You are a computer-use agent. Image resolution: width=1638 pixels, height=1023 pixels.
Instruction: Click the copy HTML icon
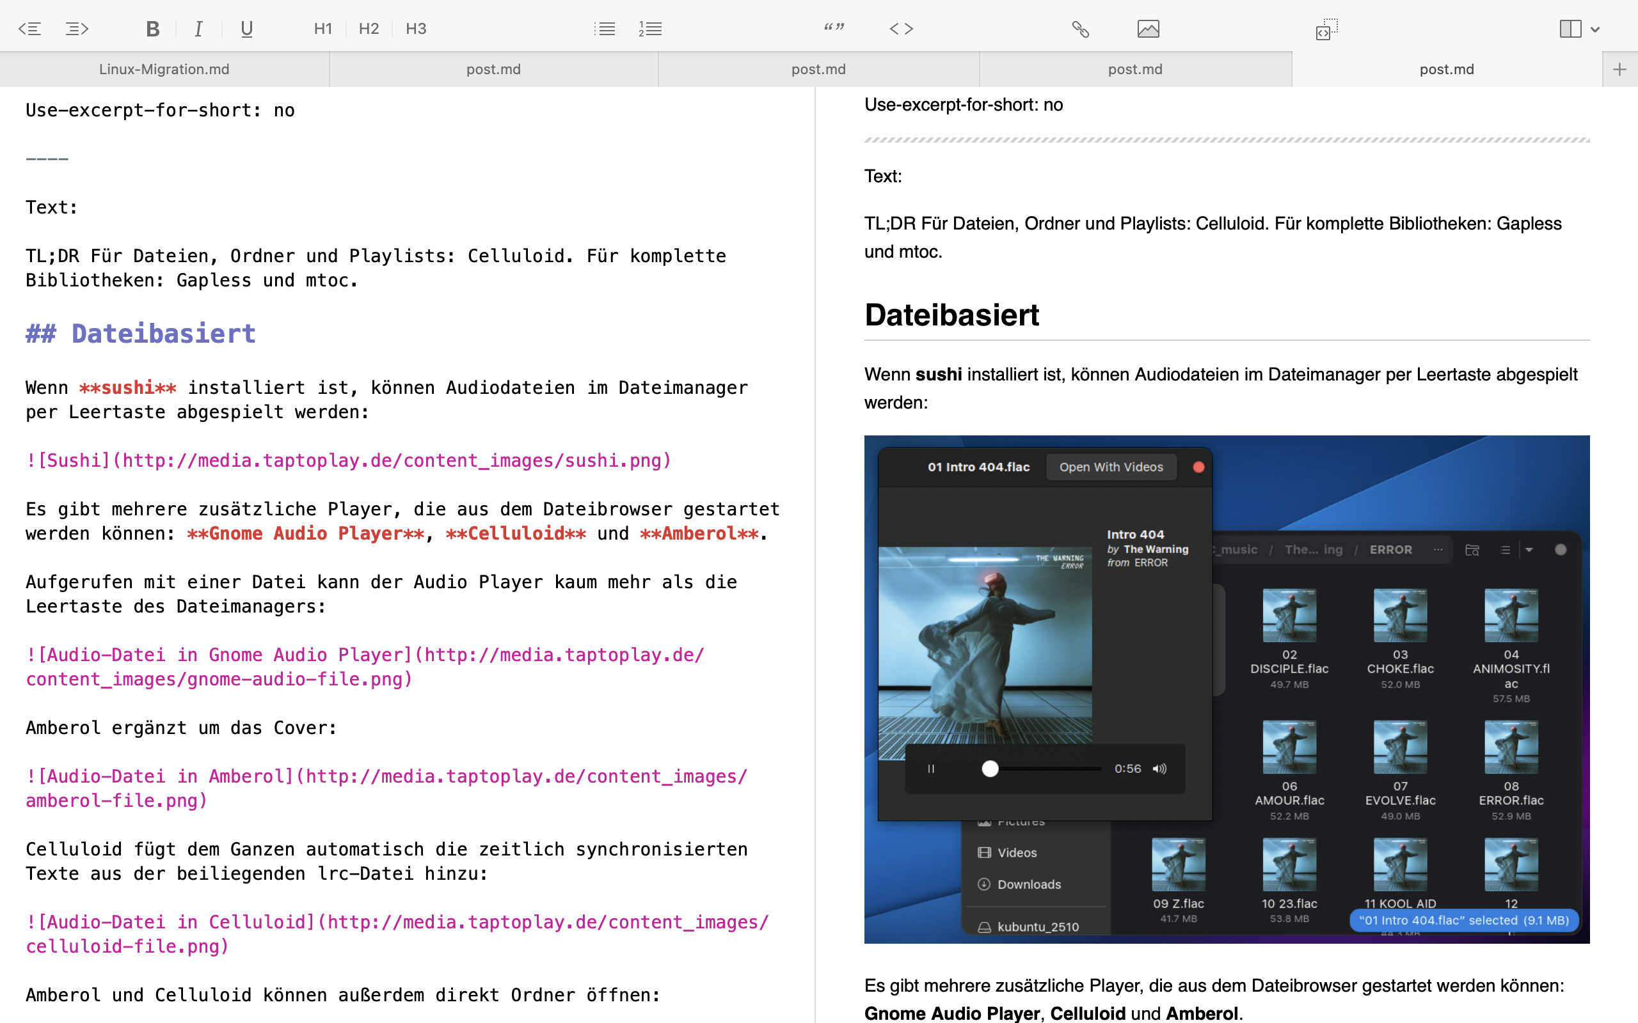point(1326,28)
